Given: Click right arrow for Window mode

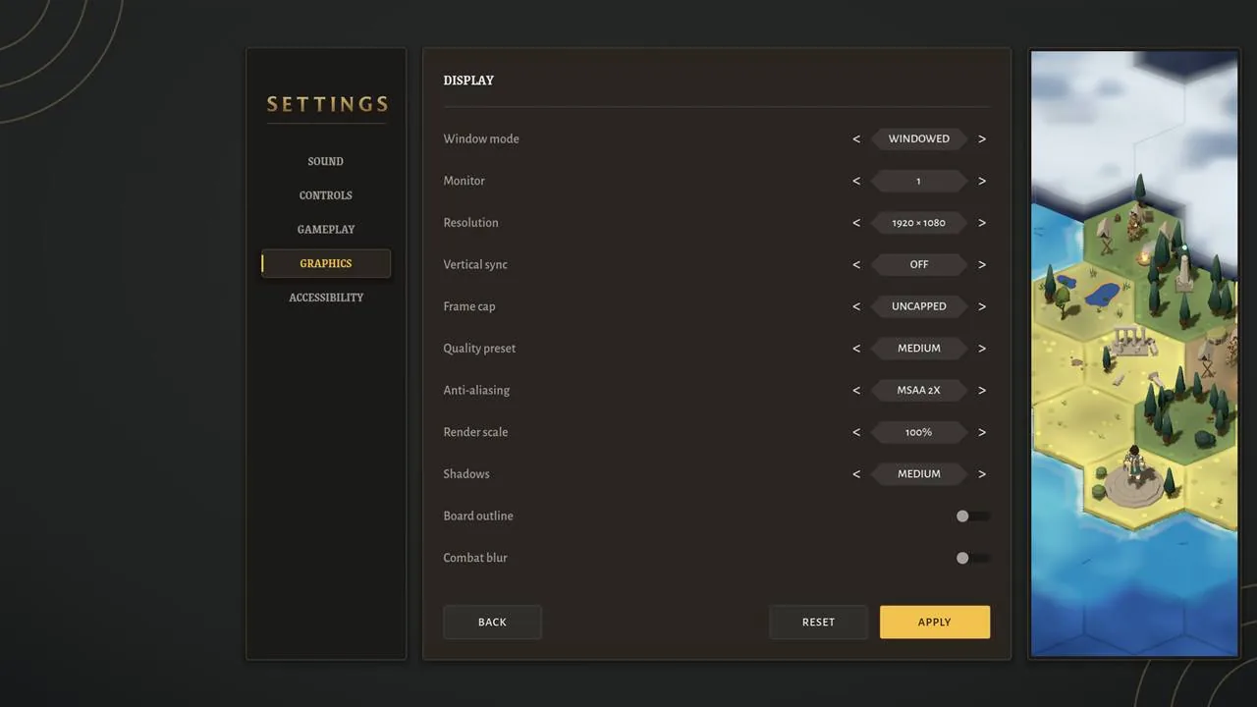Looking at the screenshot, I should click(982, 138).
